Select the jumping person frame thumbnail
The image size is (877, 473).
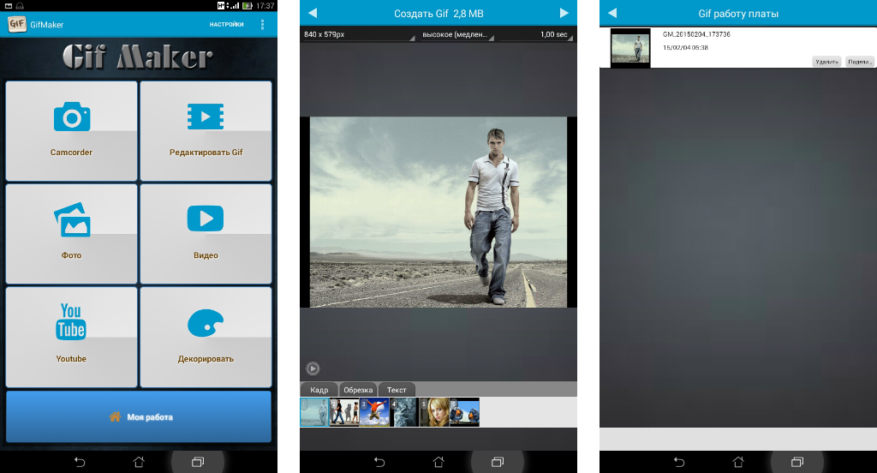tap(374, 412)
